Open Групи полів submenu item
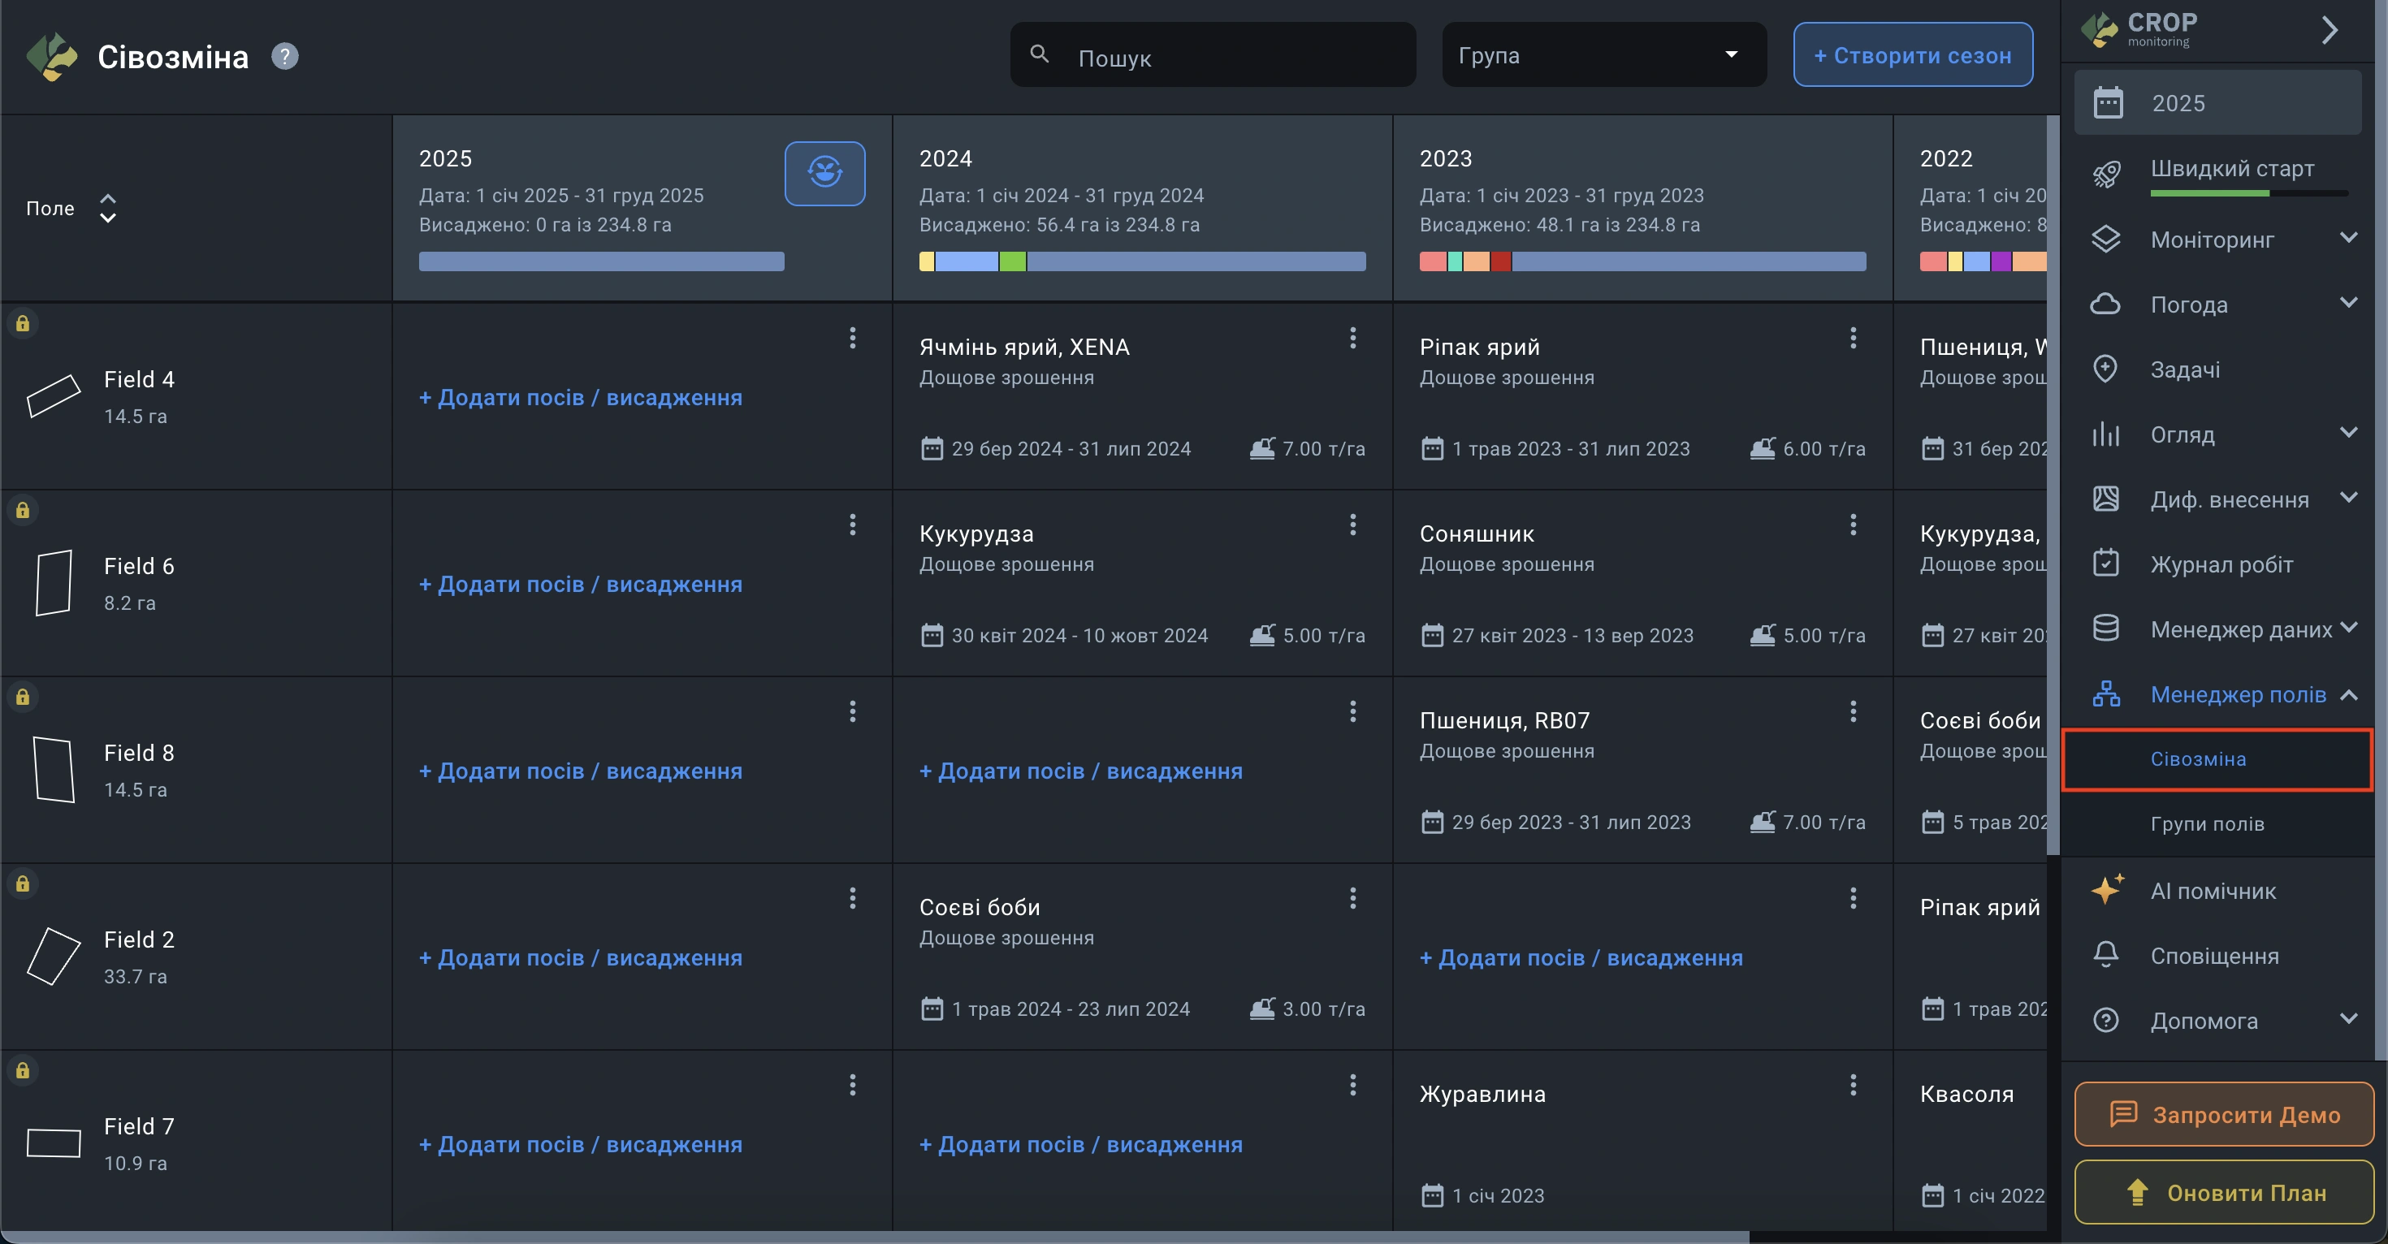 (2206, 823)
